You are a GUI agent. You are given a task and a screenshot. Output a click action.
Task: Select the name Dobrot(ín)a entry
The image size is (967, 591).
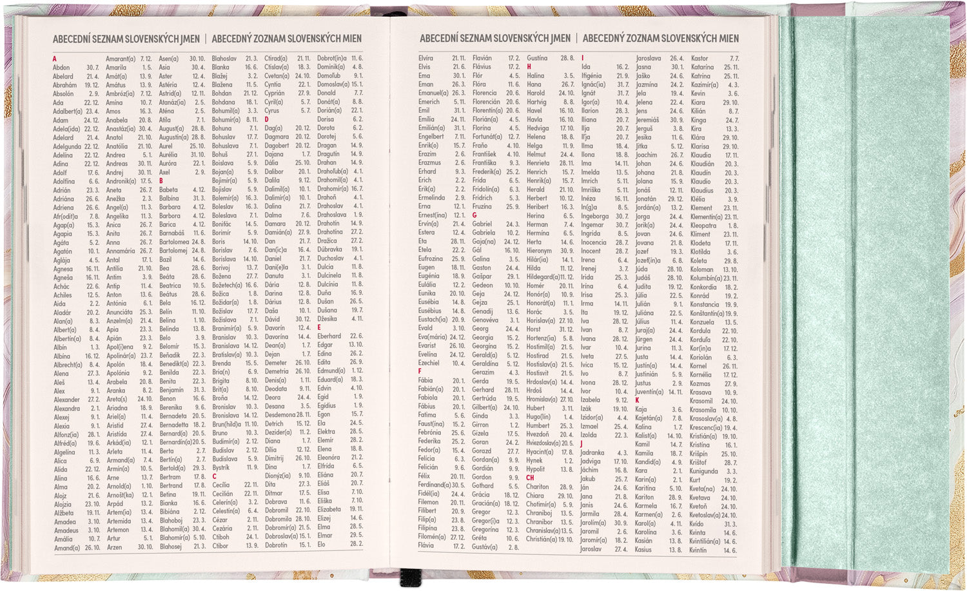331,59
